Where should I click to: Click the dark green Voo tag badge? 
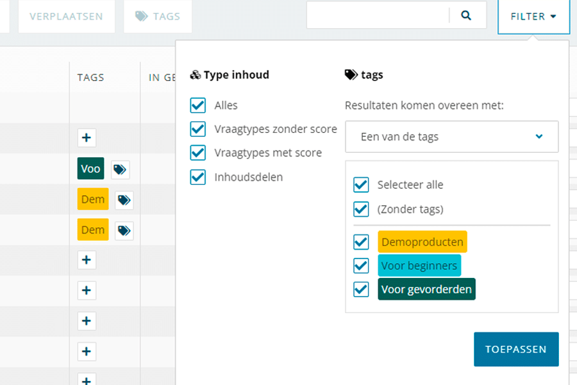coord(90,169)
